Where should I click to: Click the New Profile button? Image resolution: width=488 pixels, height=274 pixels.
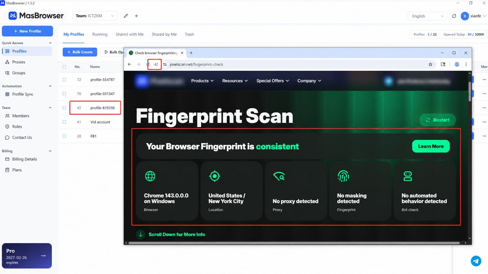click(27, 31)
